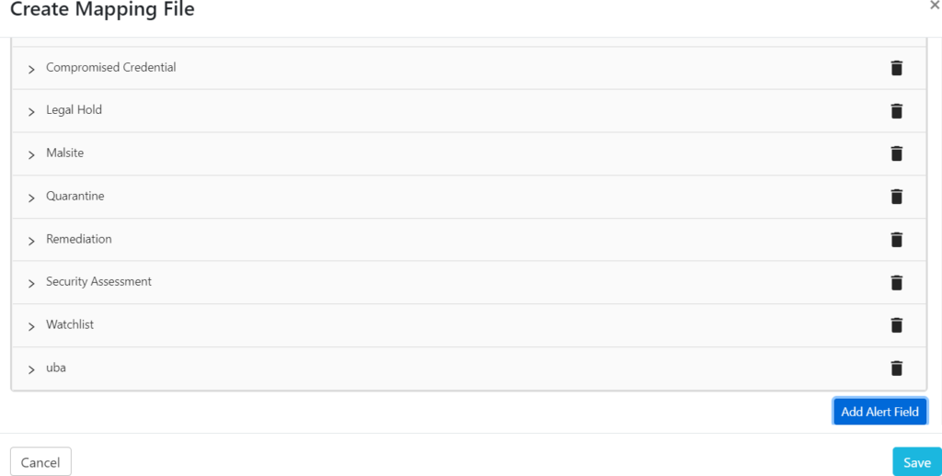The width and height of the screenshot is (942, 476).
Task: Remove Security Assessment using trash icon
Action: (x=896, y=283)
